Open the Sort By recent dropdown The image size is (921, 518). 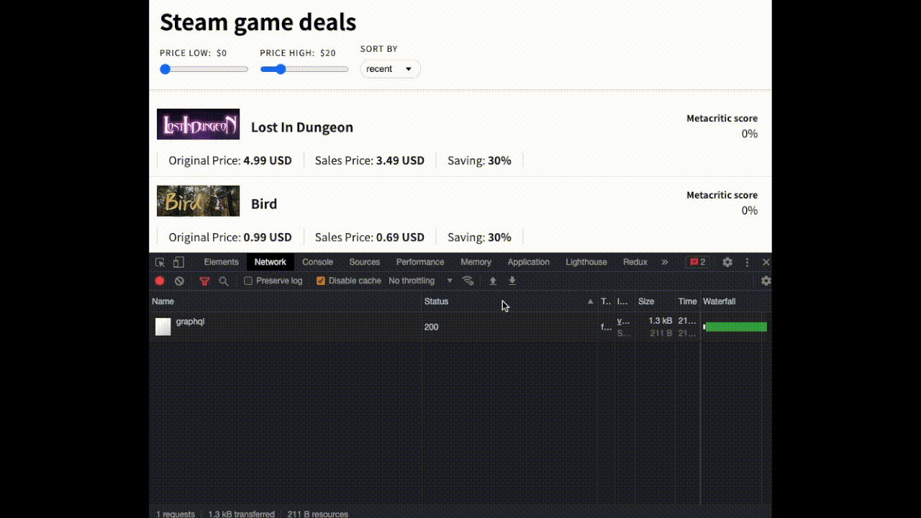(390, 69)
